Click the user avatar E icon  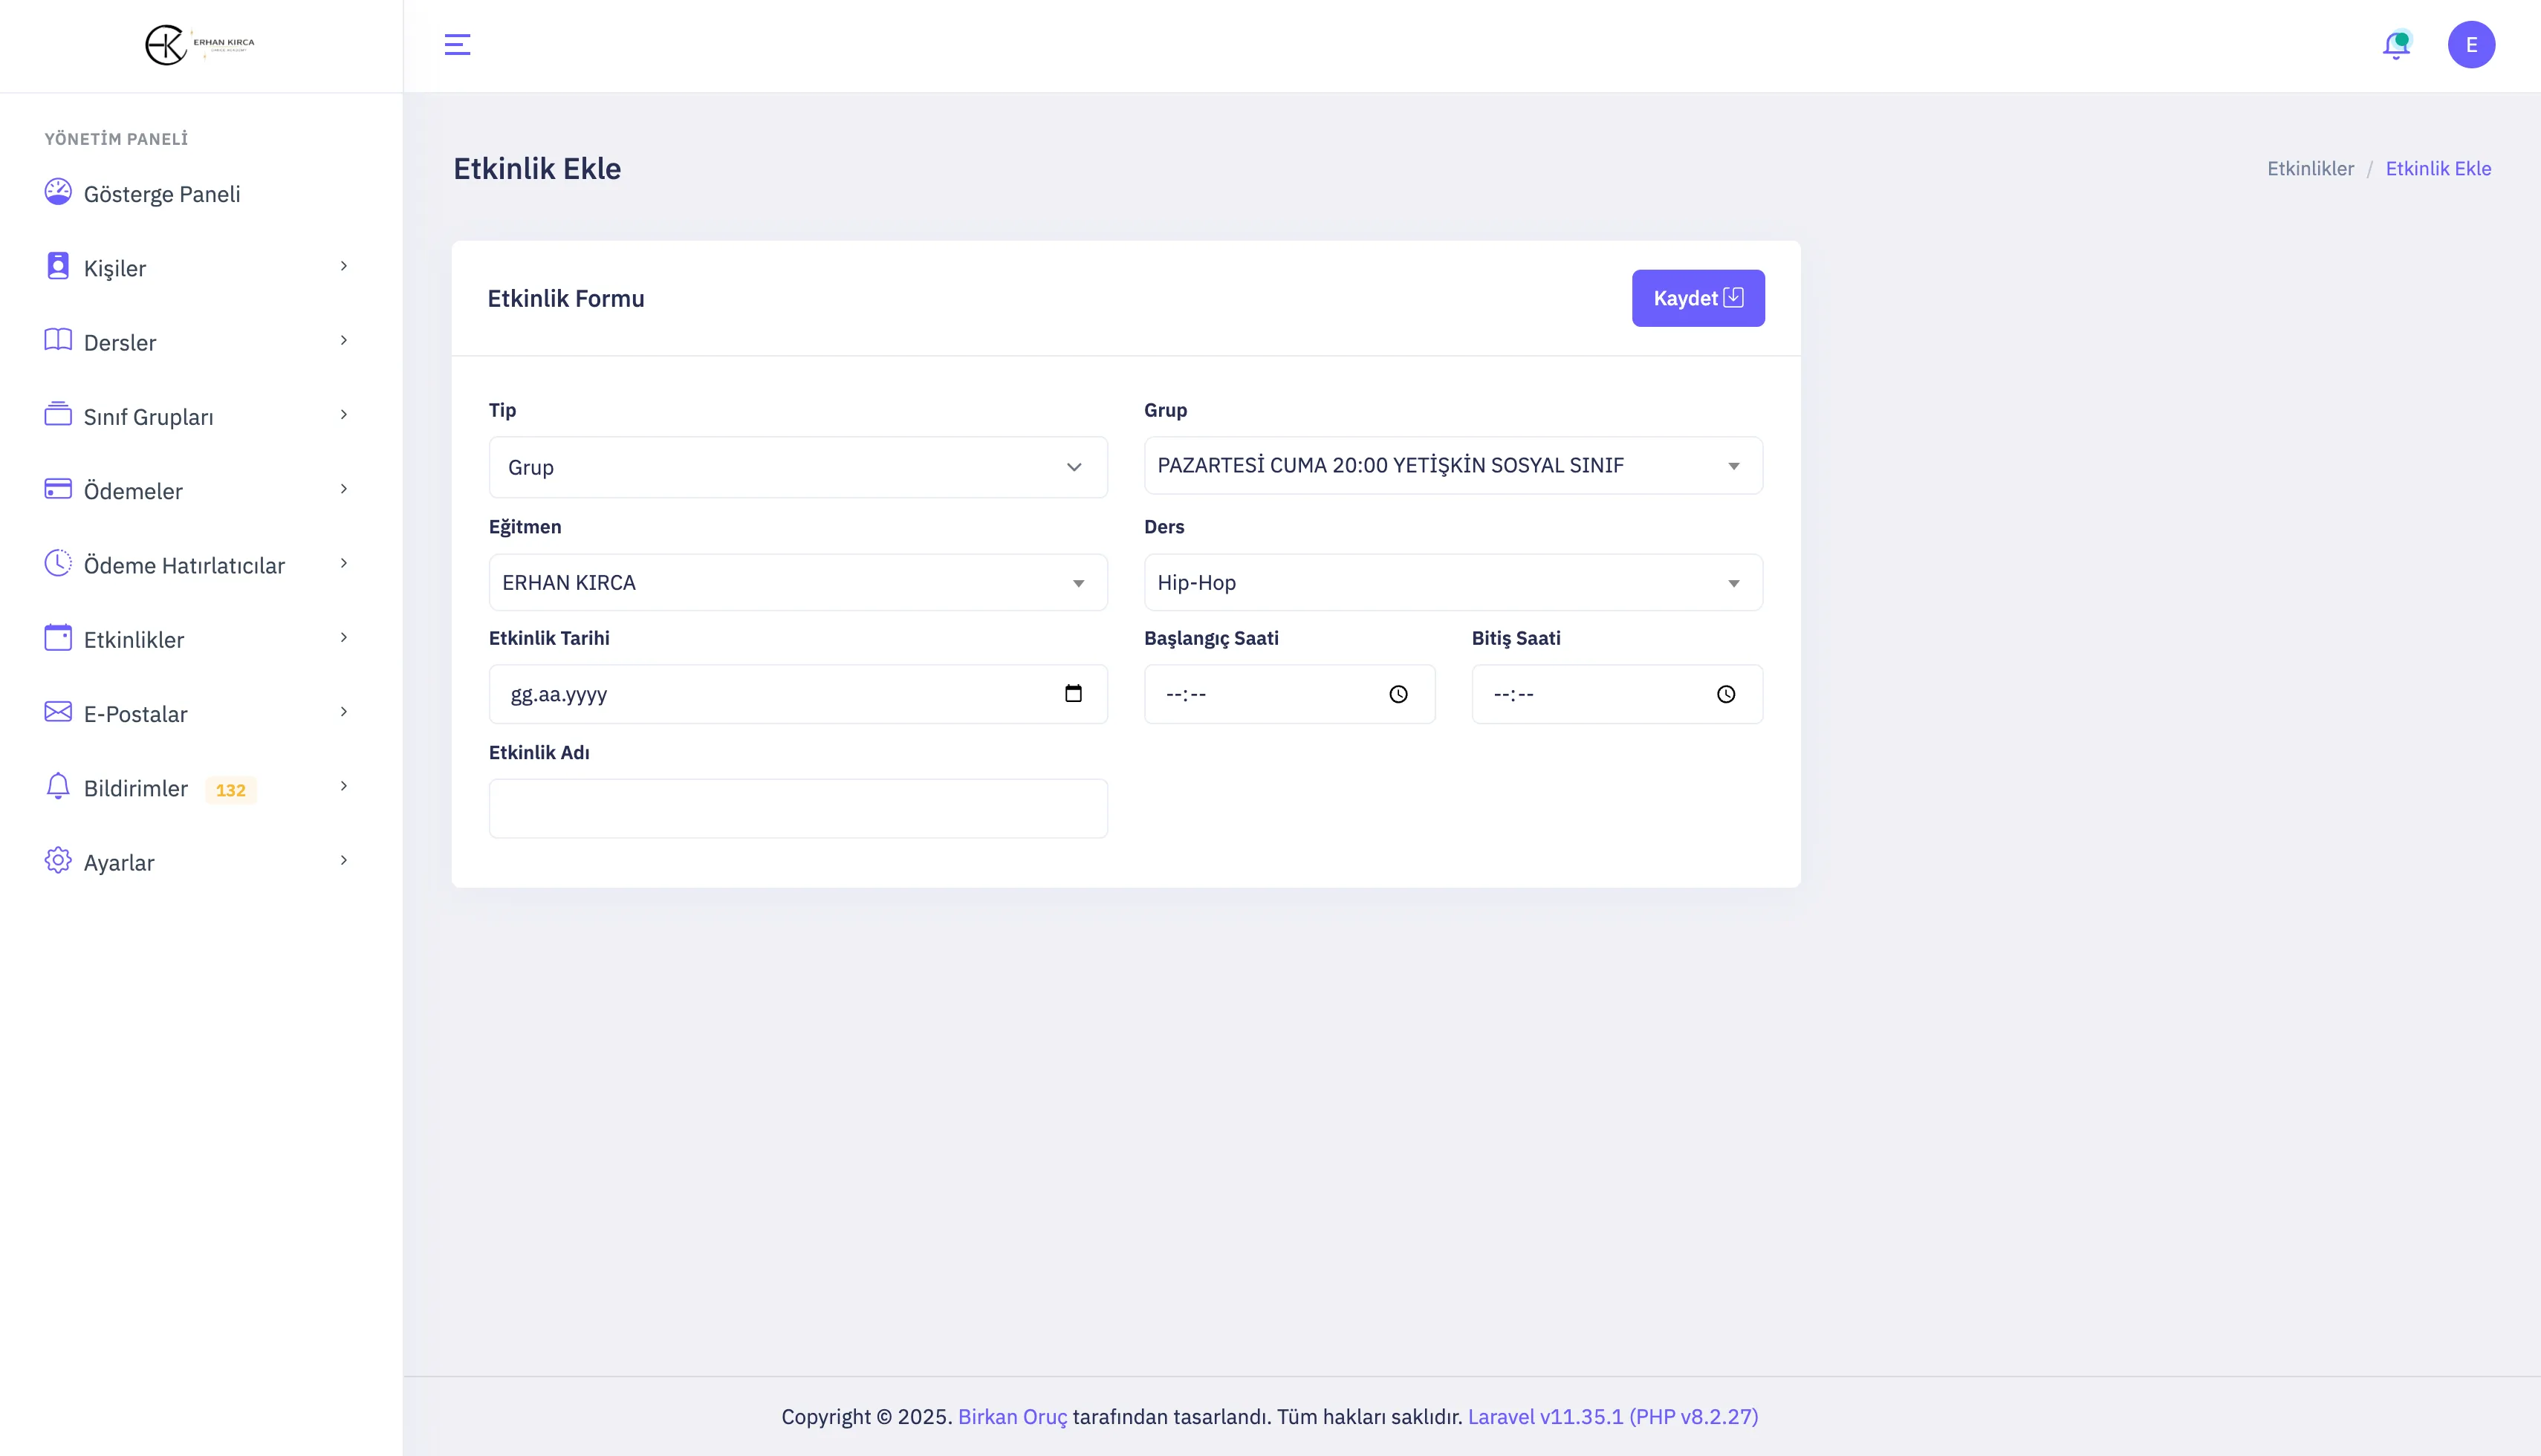2471,45
